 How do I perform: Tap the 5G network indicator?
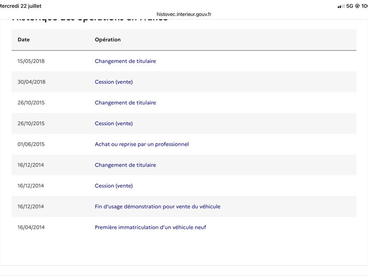350,6
